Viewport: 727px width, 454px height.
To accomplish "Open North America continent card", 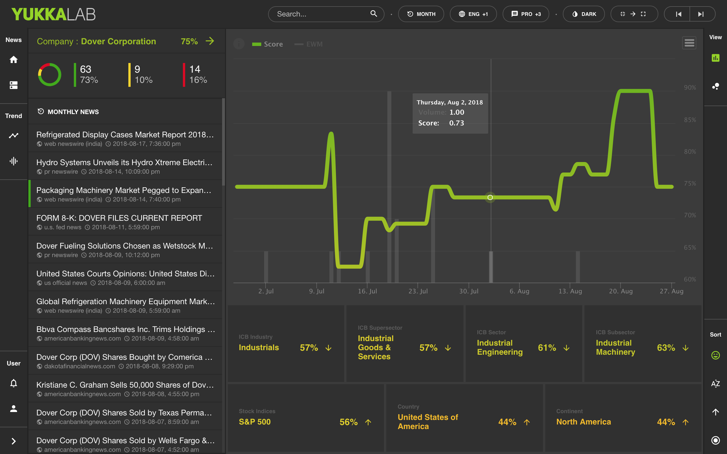I will click(x=623, y=418).
